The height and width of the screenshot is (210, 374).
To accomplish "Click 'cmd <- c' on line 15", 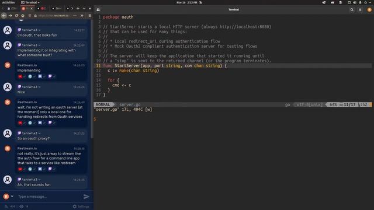I will [122, 85].
